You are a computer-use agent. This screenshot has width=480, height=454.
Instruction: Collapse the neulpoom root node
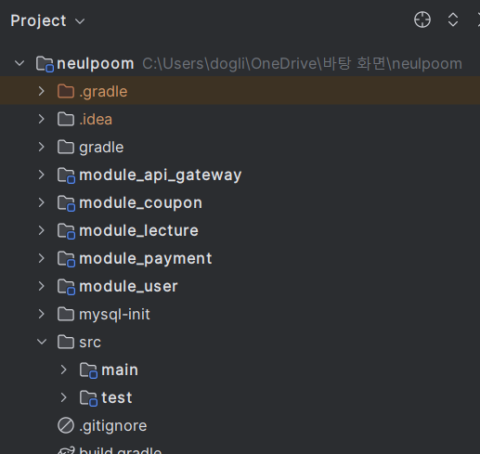point(19,63)
